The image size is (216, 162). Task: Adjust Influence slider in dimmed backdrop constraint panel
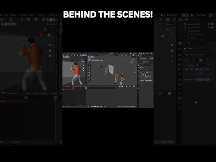click(200, 80)
